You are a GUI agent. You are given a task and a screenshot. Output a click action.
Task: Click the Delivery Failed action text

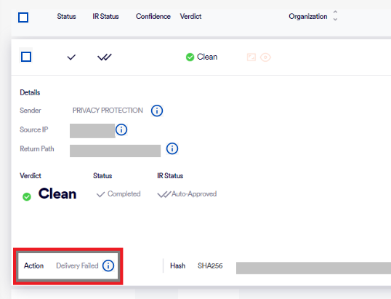click(x=77, y=266)
